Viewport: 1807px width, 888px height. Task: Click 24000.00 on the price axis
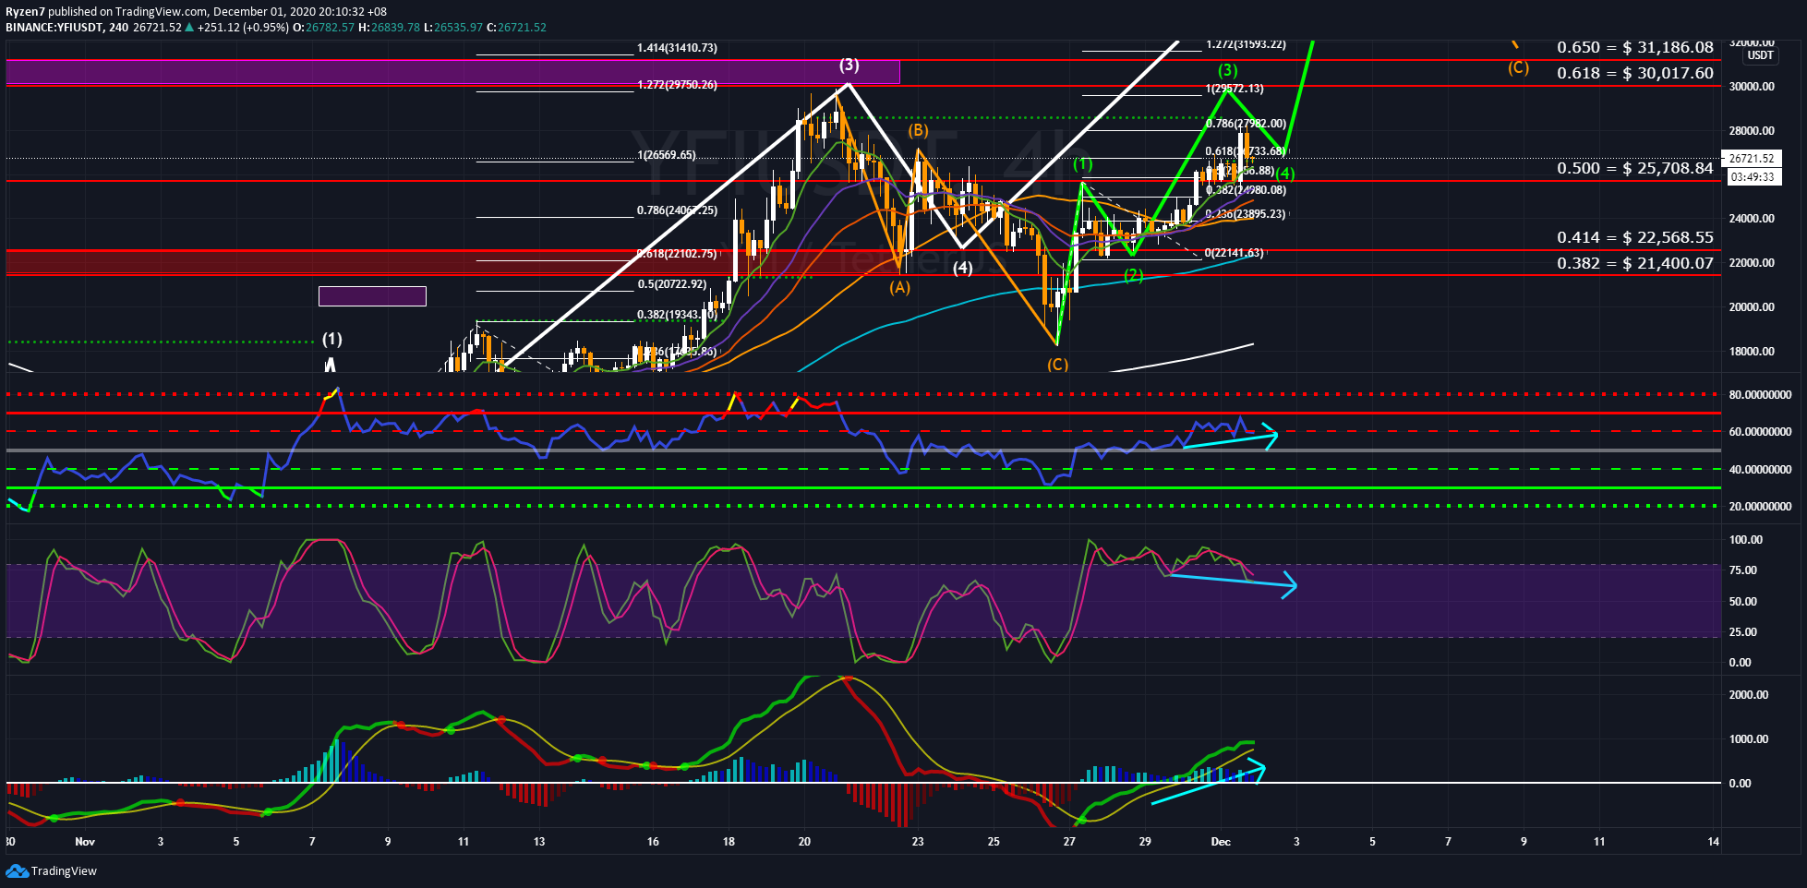(1752, 219)
